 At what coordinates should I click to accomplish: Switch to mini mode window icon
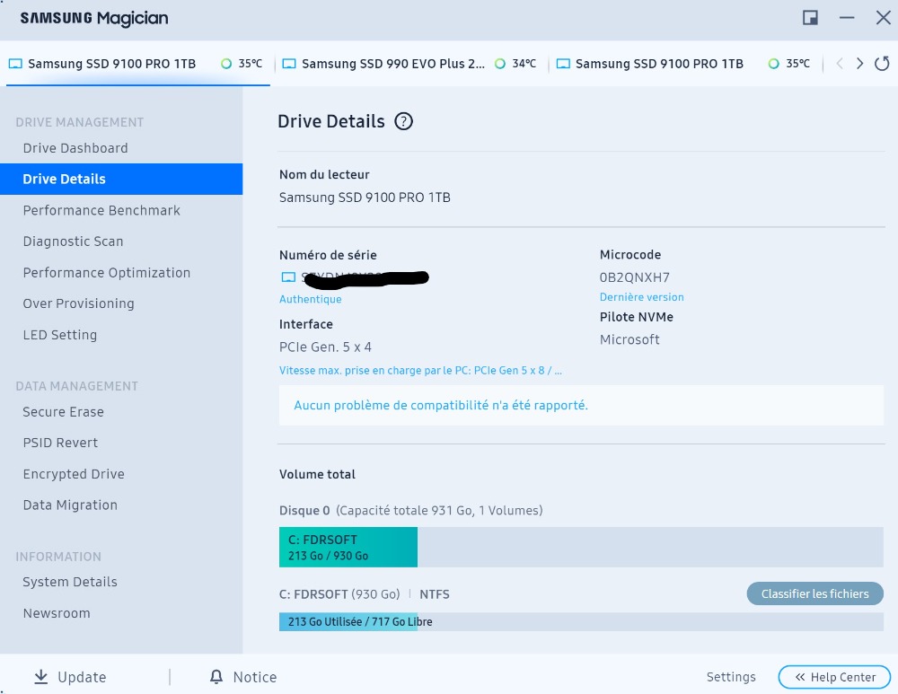click(810, 18)
